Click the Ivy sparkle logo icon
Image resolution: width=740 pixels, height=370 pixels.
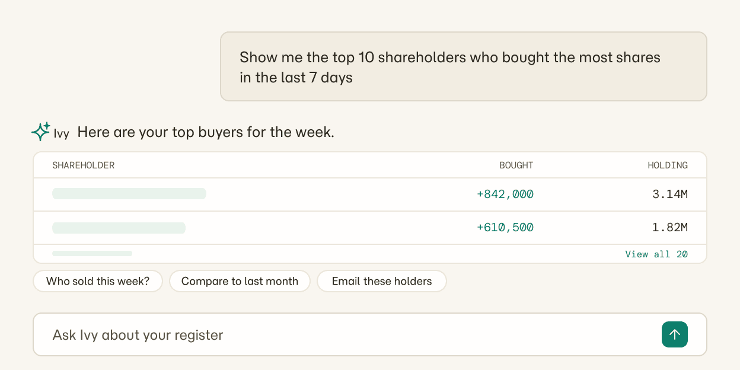click(x=41, y=132)
